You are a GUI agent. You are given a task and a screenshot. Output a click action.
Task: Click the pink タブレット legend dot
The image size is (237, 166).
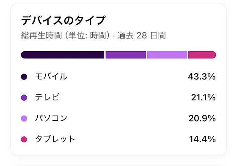pos(24,139)
